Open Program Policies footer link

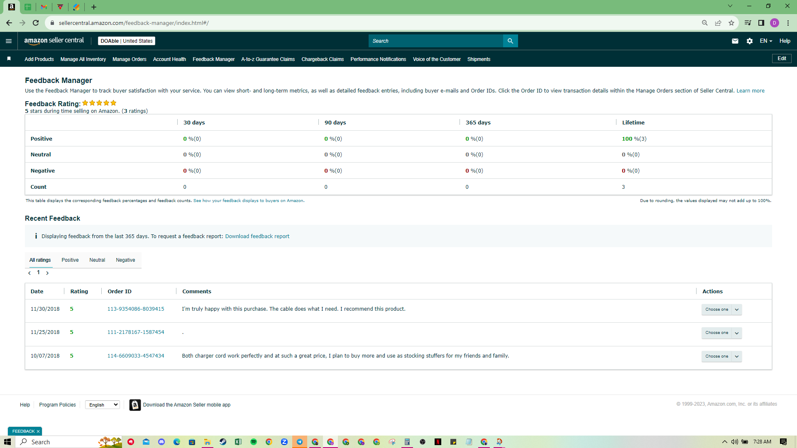point(57,405)
